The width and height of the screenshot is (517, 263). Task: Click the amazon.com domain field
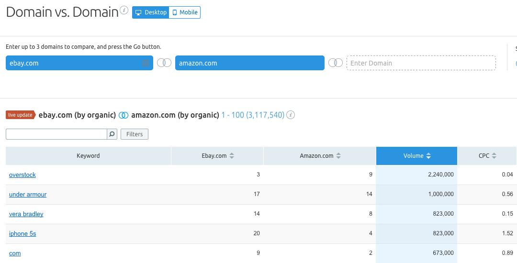tap(249, 63)
